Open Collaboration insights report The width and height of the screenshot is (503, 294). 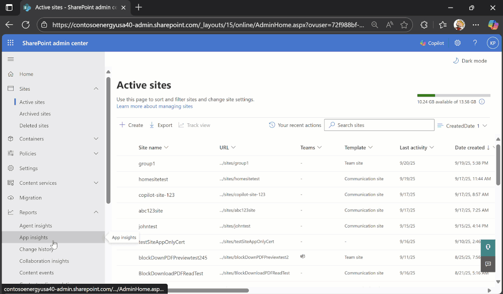(44, 261)
